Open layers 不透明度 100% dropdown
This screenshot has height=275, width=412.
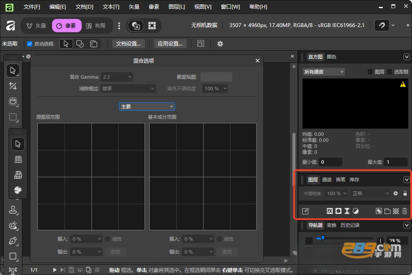336,193
